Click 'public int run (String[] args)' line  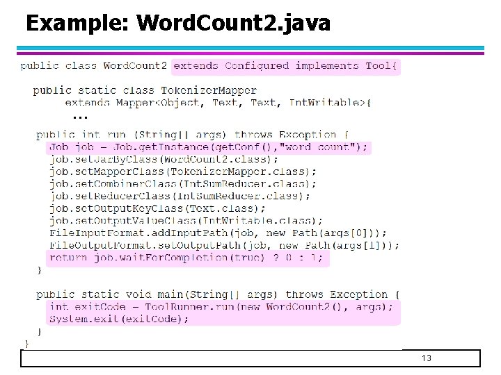192,135
